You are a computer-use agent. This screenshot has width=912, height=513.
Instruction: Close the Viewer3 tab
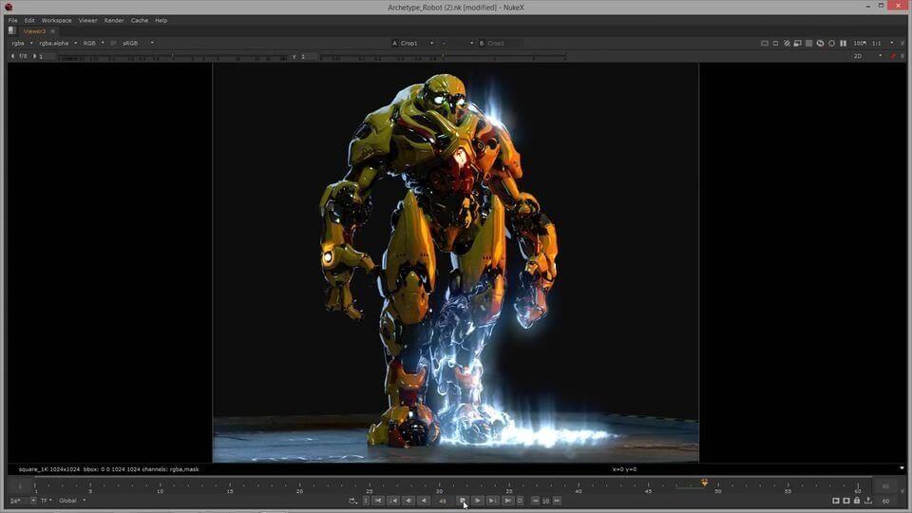click(52, 31)
